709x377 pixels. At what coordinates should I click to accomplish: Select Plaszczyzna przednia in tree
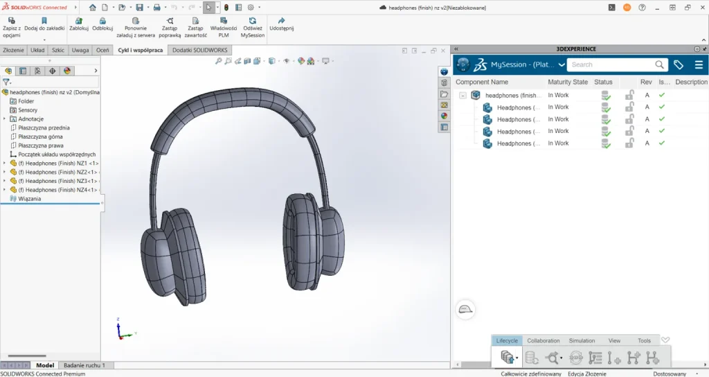coord(44,128)
